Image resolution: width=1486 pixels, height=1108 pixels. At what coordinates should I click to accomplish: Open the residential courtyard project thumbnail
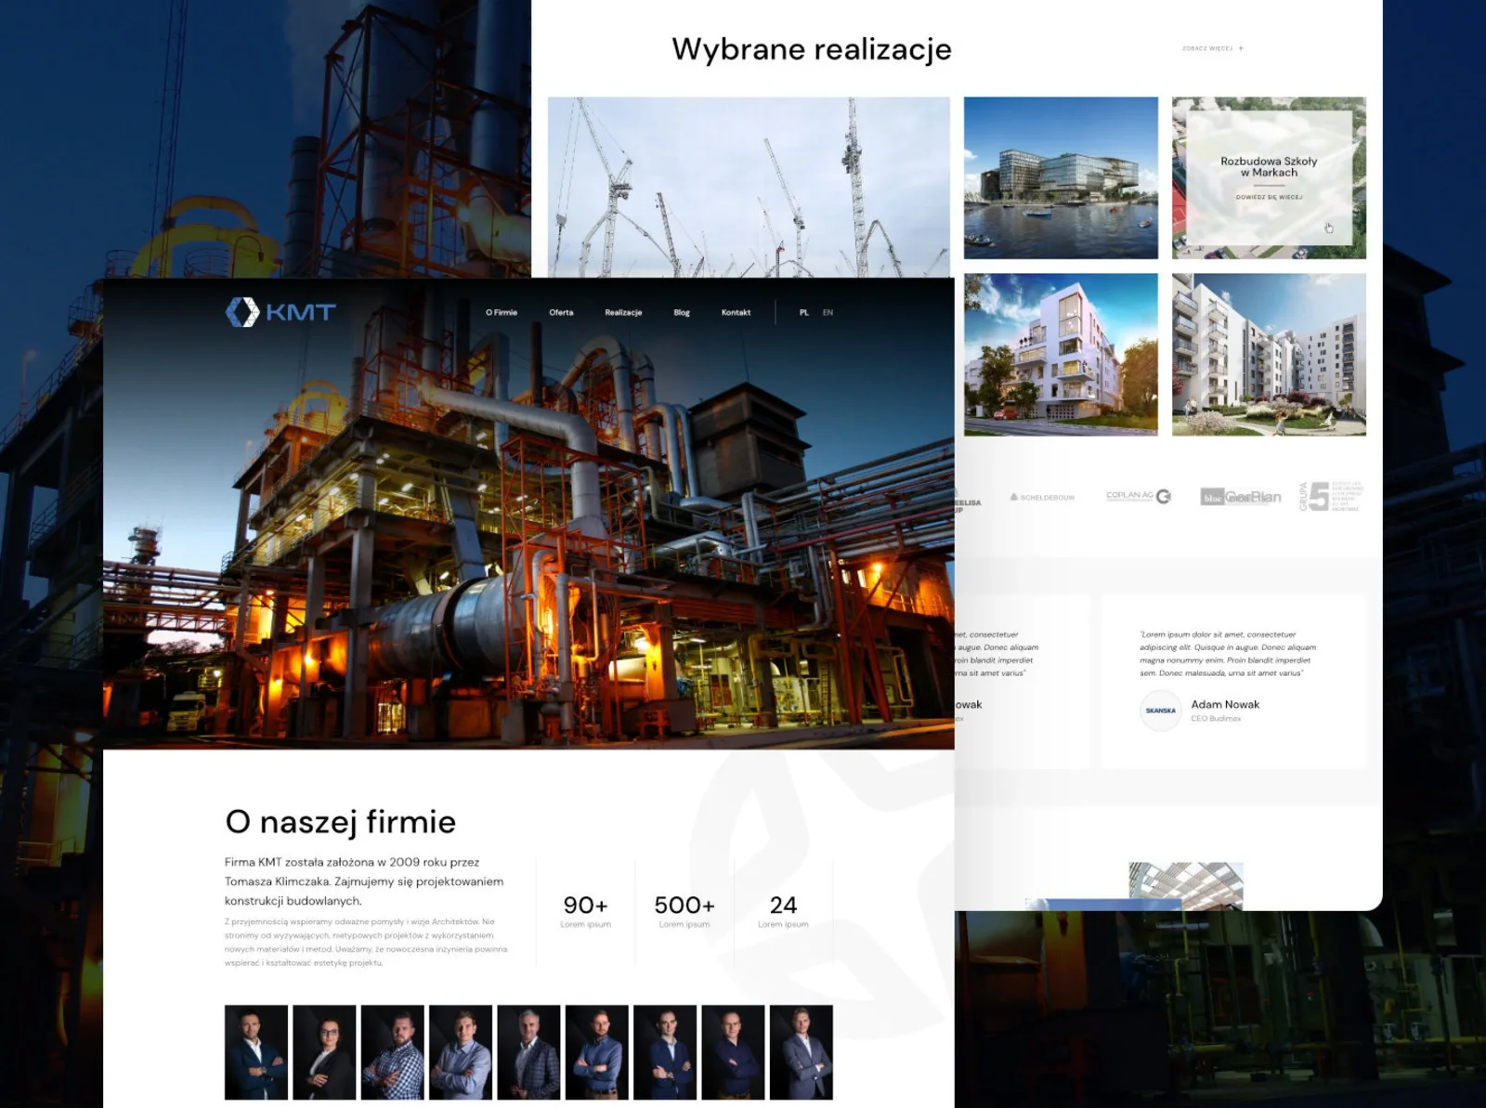1269,354
